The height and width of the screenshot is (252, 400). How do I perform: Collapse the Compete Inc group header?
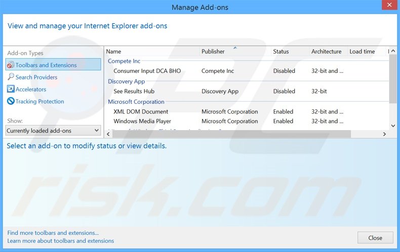pyautogui.click(x=124, y=61)
